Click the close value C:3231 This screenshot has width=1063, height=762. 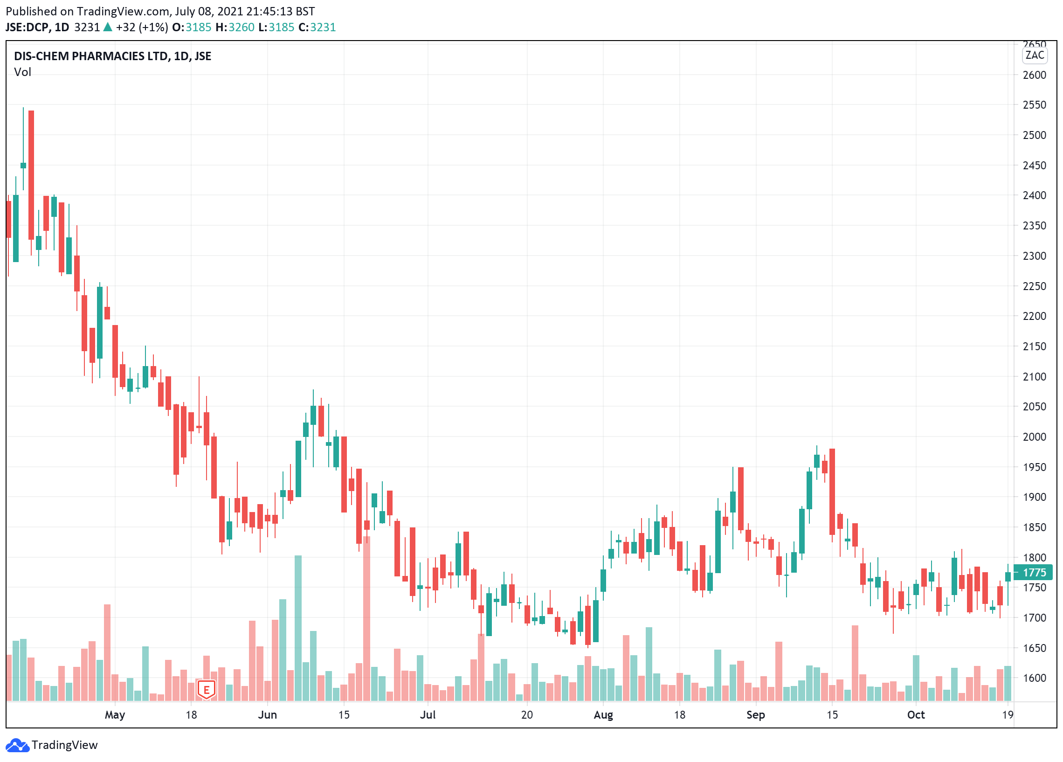coord(317,27)
